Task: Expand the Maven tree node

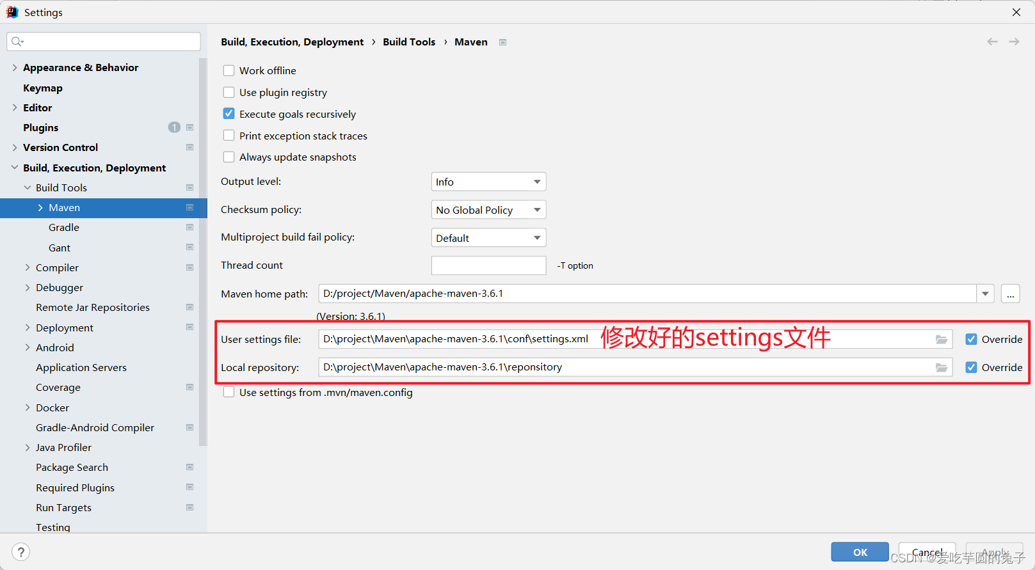Action: (40, 207)
